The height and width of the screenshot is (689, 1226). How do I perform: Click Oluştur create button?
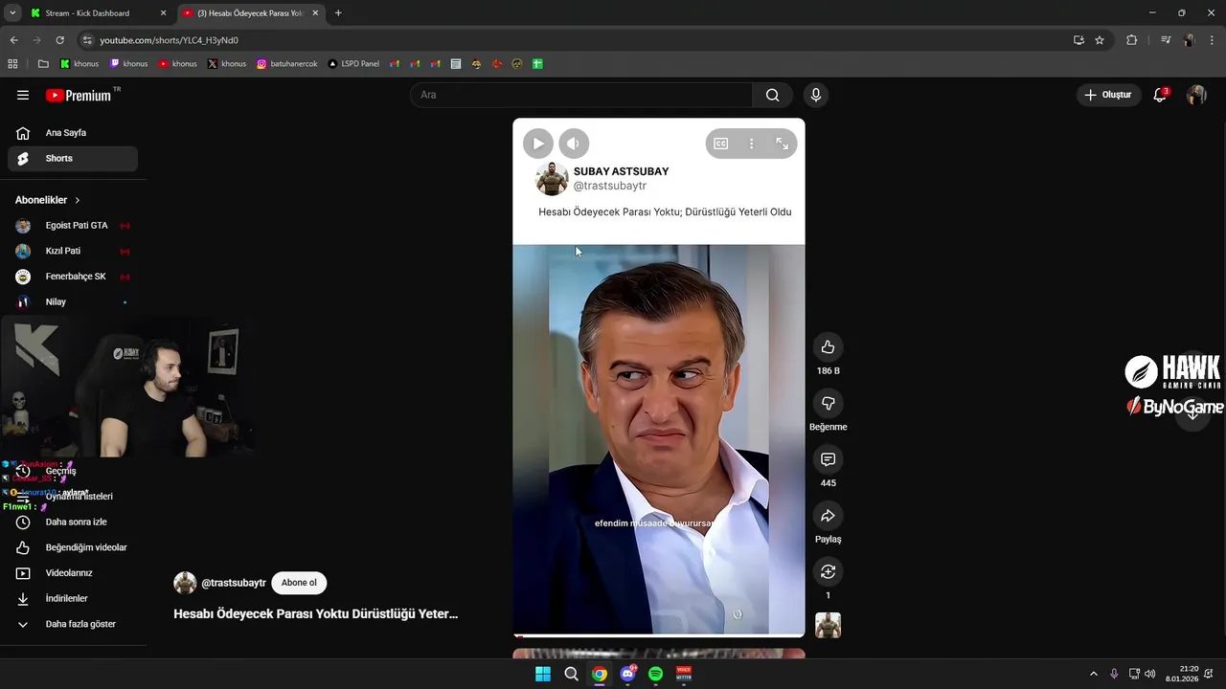pos(1108,95)
